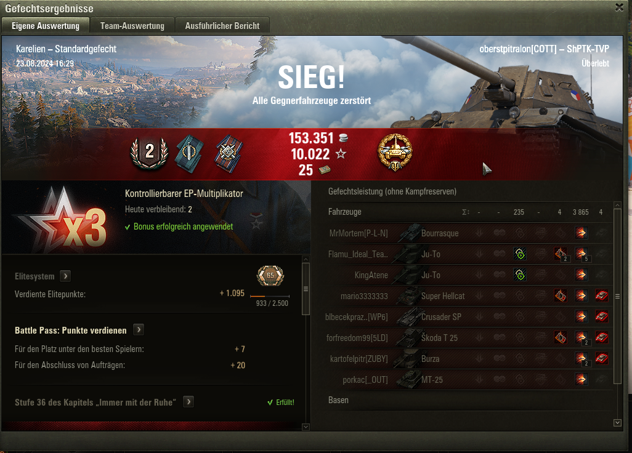Close the Gefechtsergebnisse window
The image size is (632, 453).
pos(620,7)
